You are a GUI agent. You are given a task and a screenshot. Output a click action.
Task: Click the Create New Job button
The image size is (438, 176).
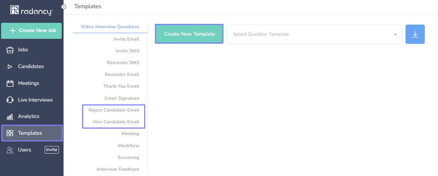pos(31,31)
